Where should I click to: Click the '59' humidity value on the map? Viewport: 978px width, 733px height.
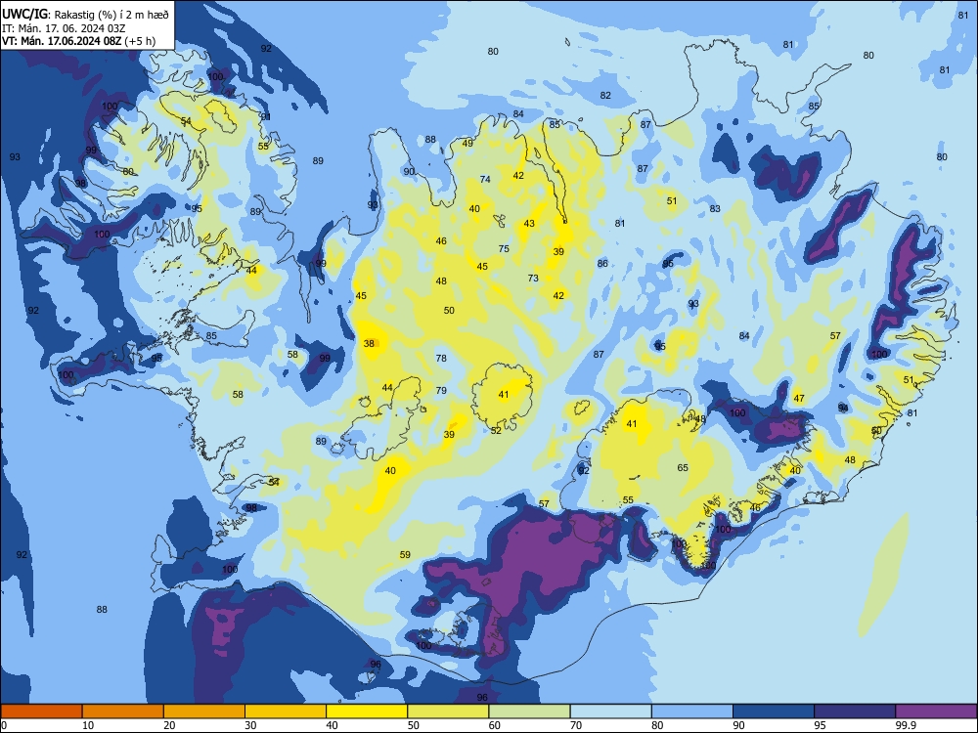[x=405, y=555]
